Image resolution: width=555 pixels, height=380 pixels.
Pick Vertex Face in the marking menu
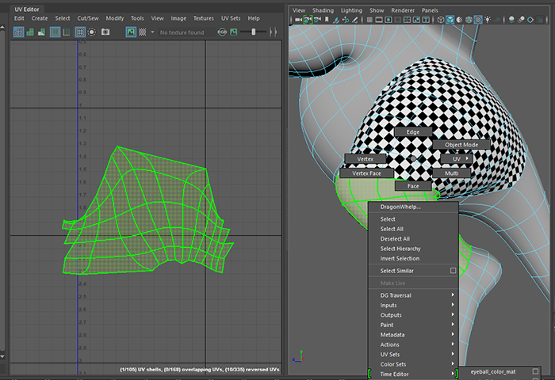click(x=366, y=173)
